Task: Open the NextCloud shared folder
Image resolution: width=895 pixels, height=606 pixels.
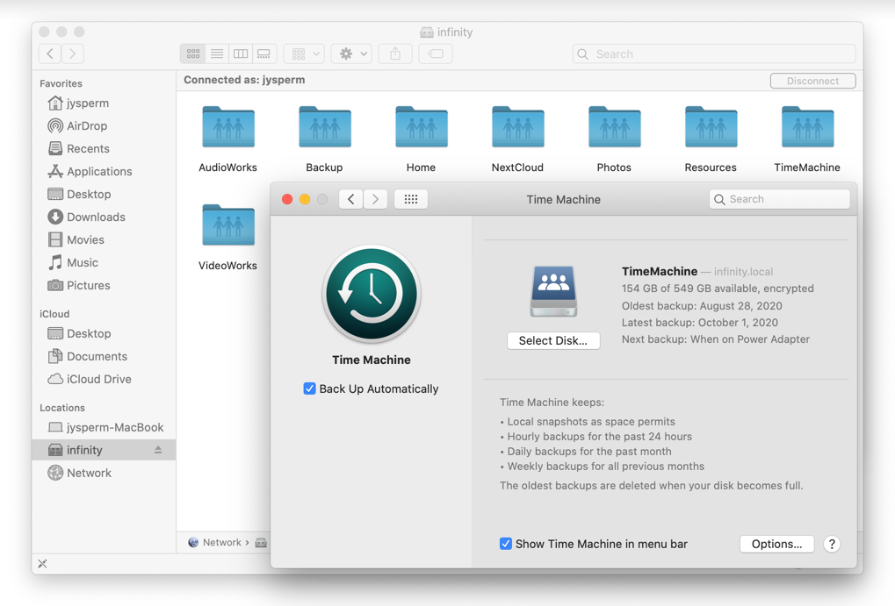Action: [x=517, y=130]
